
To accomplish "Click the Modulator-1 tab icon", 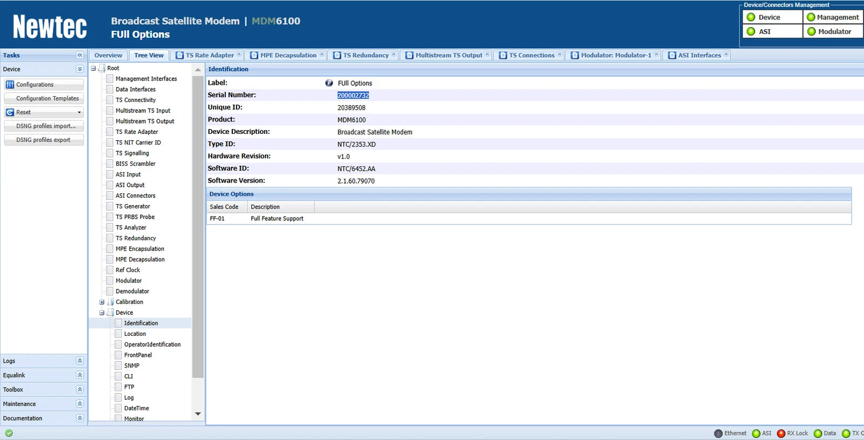I will [575, 55].
